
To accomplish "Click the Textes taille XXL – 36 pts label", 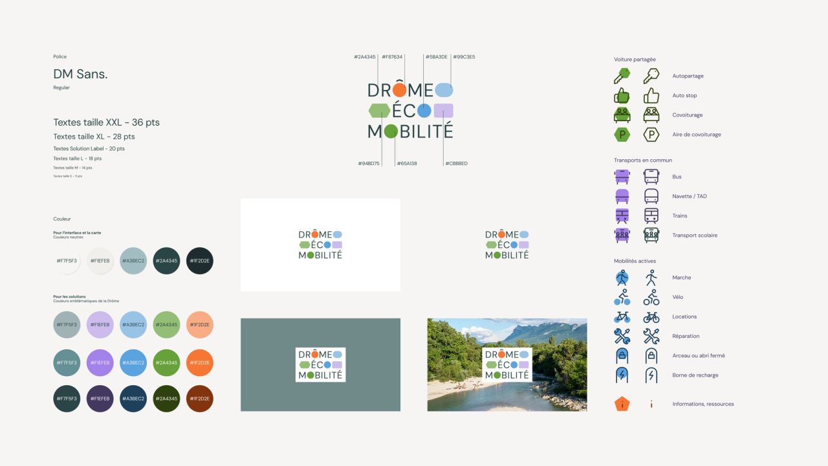I will click(x=107, y=122).
